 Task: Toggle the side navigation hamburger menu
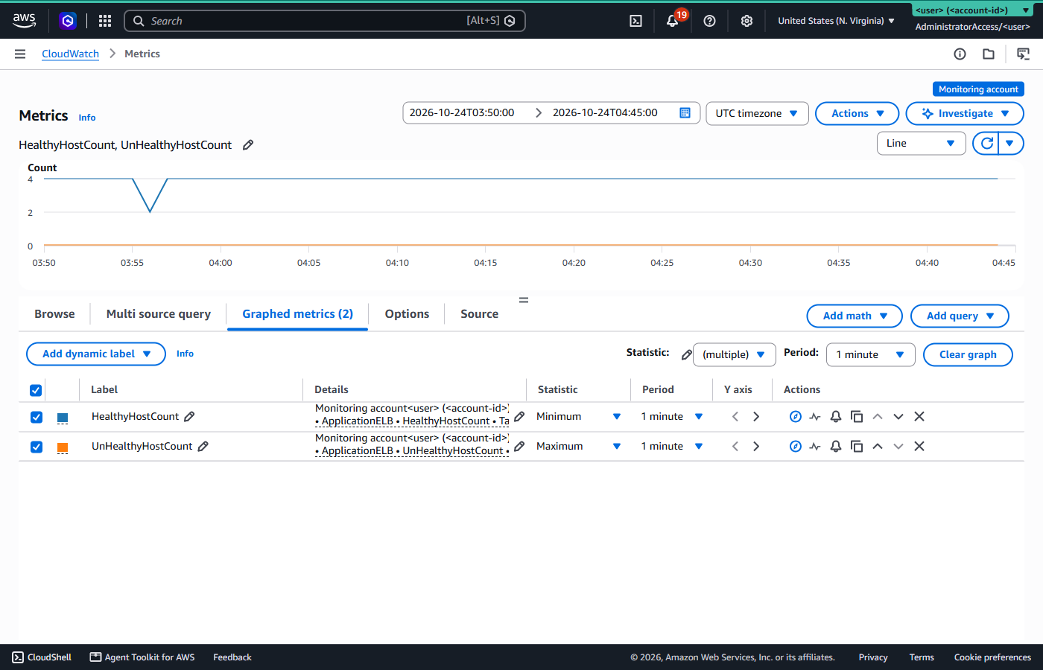(x=20, y=54)
